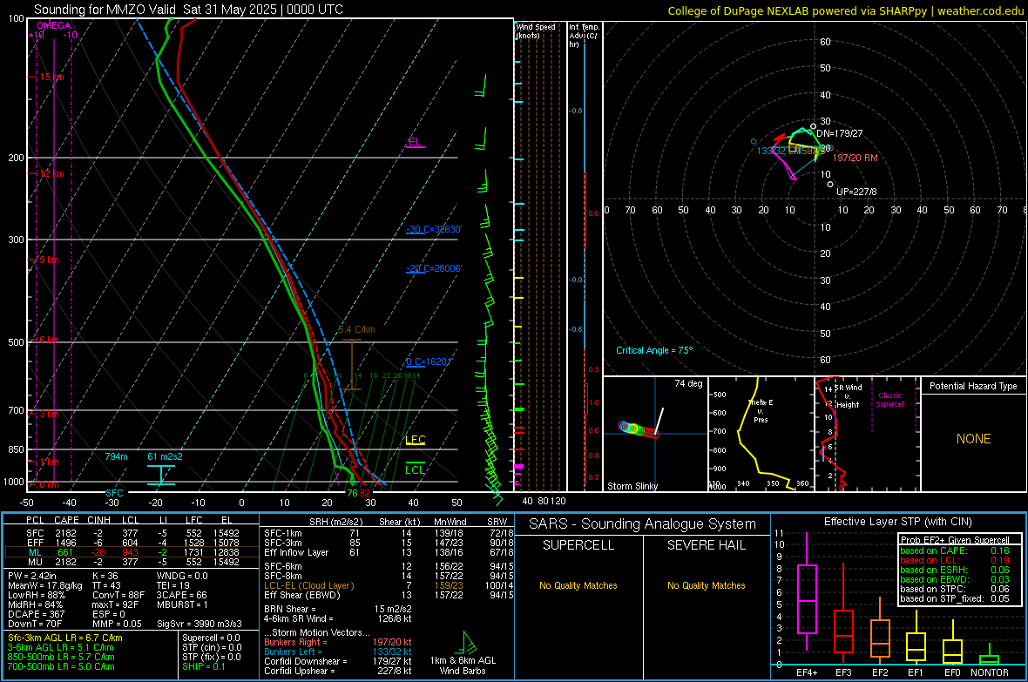Click the 794m effective inflow label

[116, 456]
